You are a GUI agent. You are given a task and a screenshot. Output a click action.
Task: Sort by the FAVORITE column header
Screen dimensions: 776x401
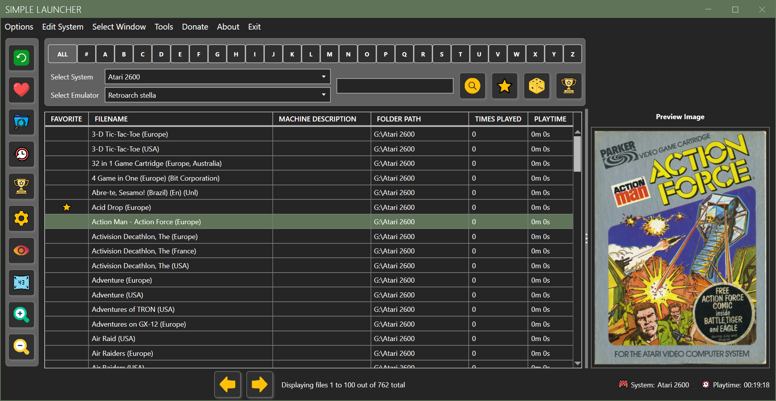67,119
